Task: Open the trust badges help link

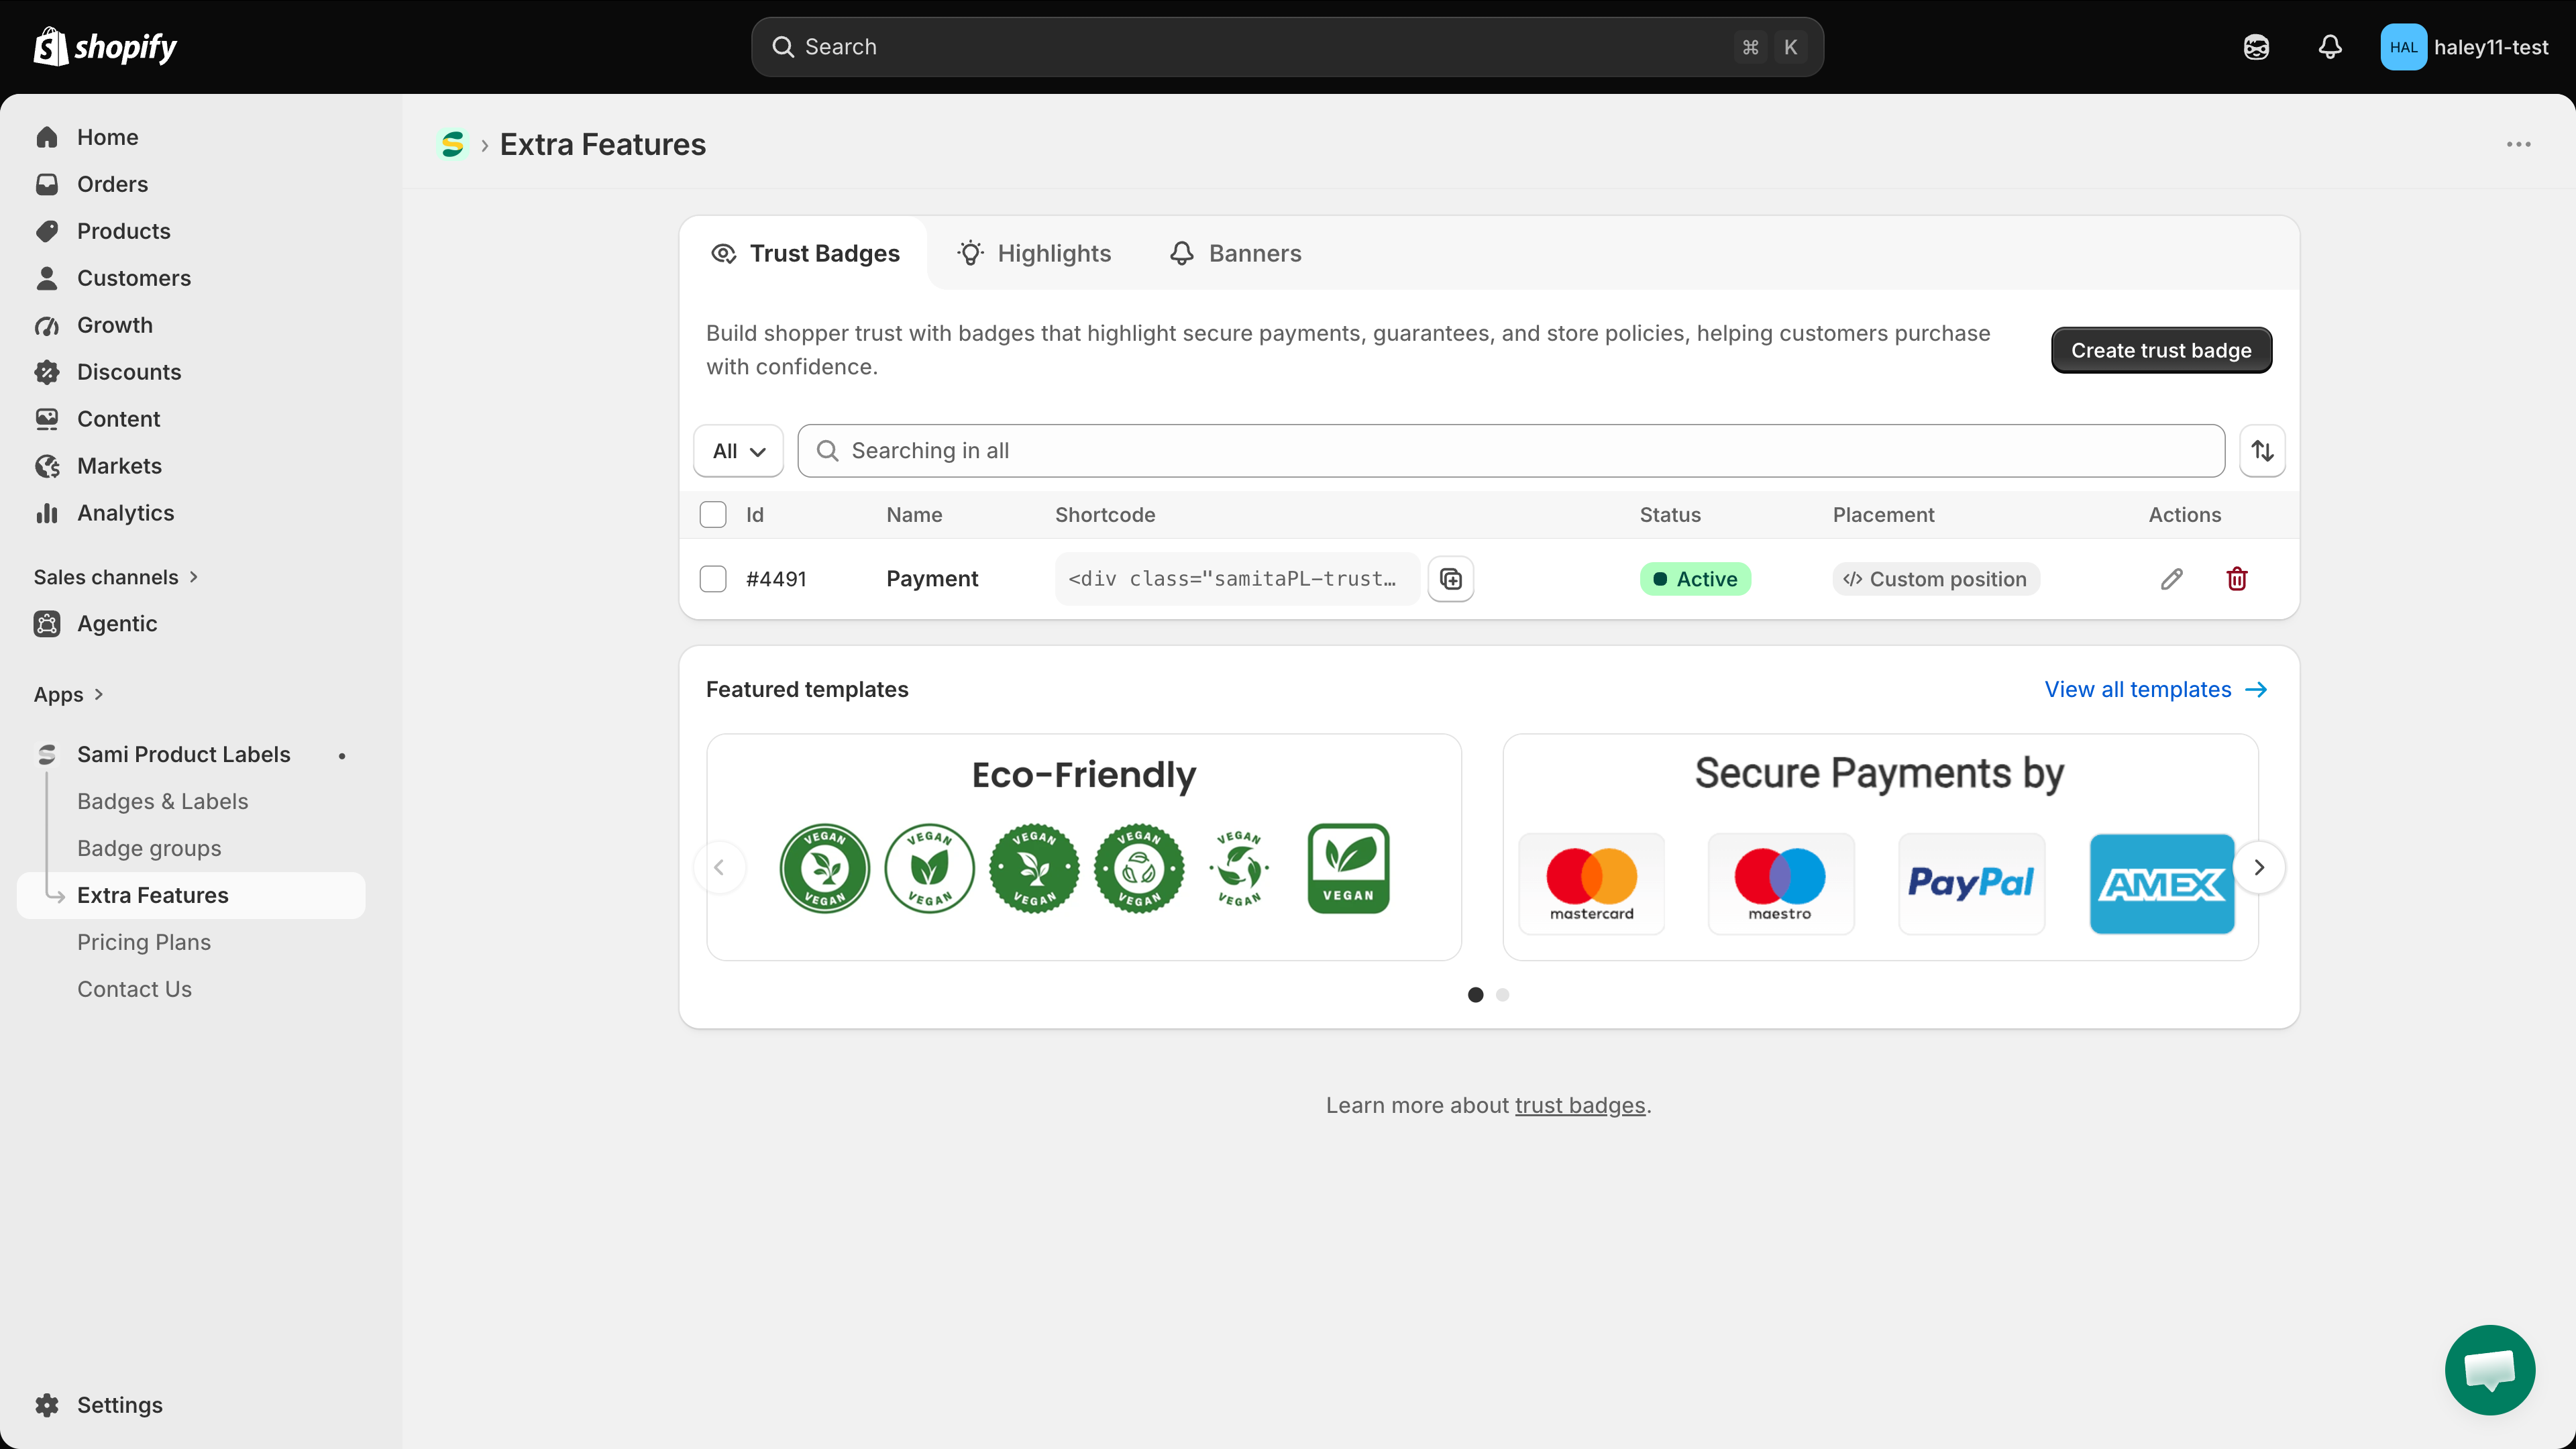Action: point(1579,1105)
